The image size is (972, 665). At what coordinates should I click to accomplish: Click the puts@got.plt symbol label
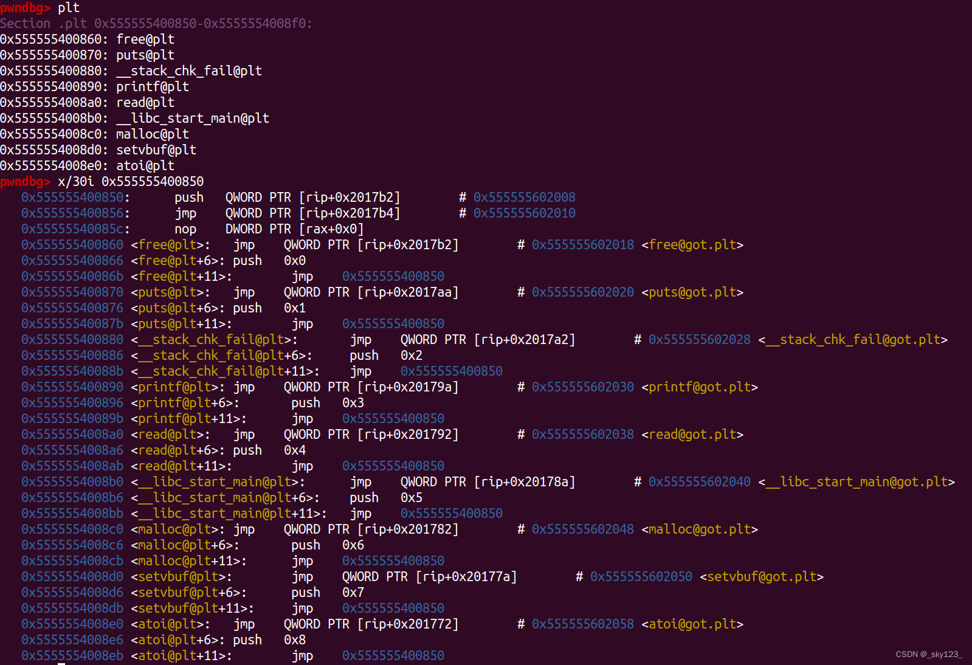coord(692,292)
